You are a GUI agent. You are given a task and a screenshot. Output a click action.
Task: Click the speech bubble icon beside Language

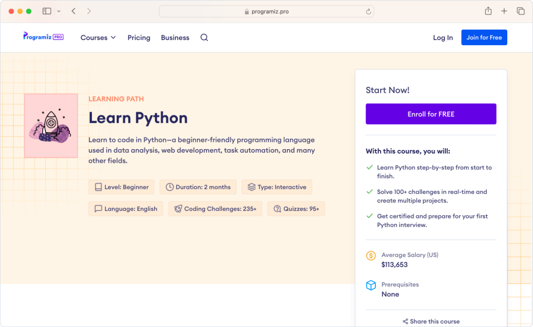[98, 209]
